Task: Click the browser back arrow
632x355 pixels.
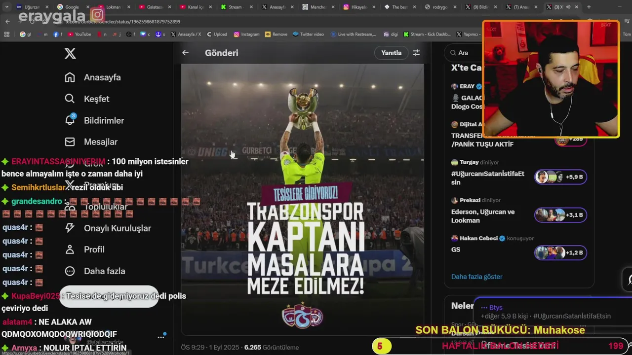Action: pos(7,22)
